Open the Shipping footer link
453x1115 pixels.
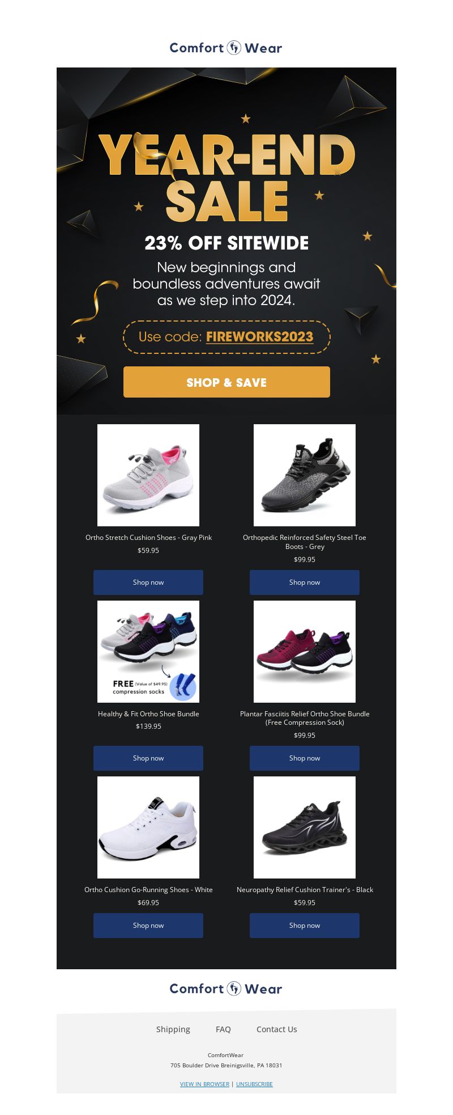(x=173, y=1029)
